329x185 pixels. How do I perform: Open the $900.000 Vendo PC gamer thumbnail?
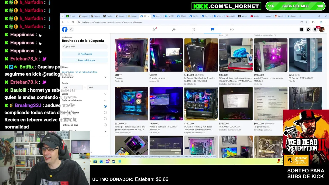pos(271,55)
